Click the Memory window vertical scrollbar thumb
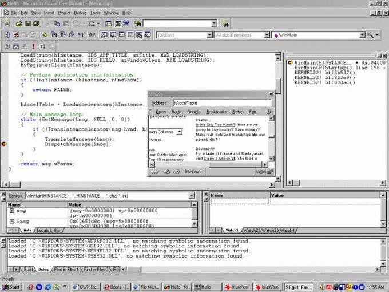 [271, 136]
